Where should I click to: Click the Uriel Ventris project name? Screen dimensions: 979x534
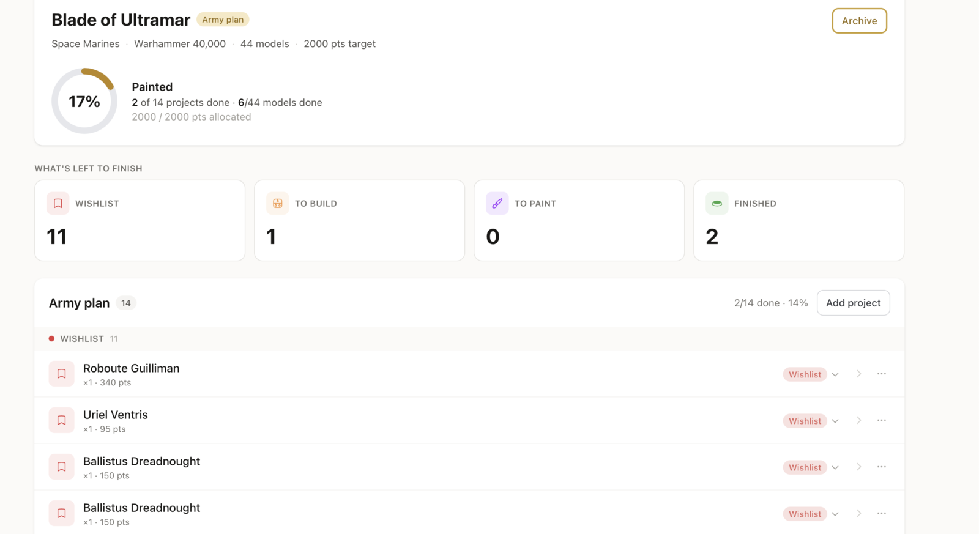click(x=116, y=415)
